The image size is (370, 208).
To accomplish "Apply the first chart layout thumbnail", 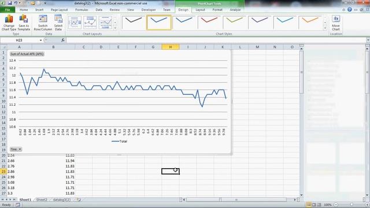I will click(x=75, y=23).
